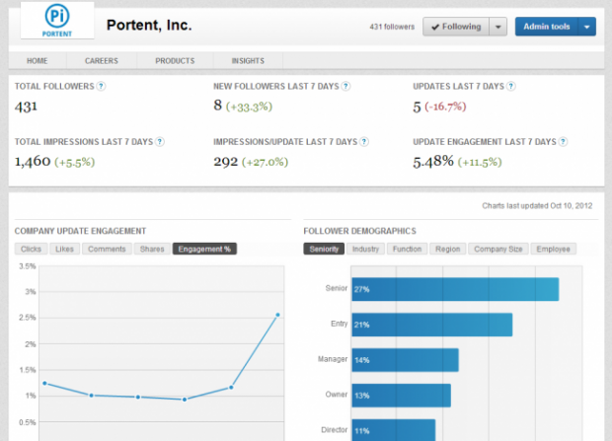The height and width of the screenshot is (441, 612).
Task: Show Shares in engagement chart
Action: (x=152, y=249)
